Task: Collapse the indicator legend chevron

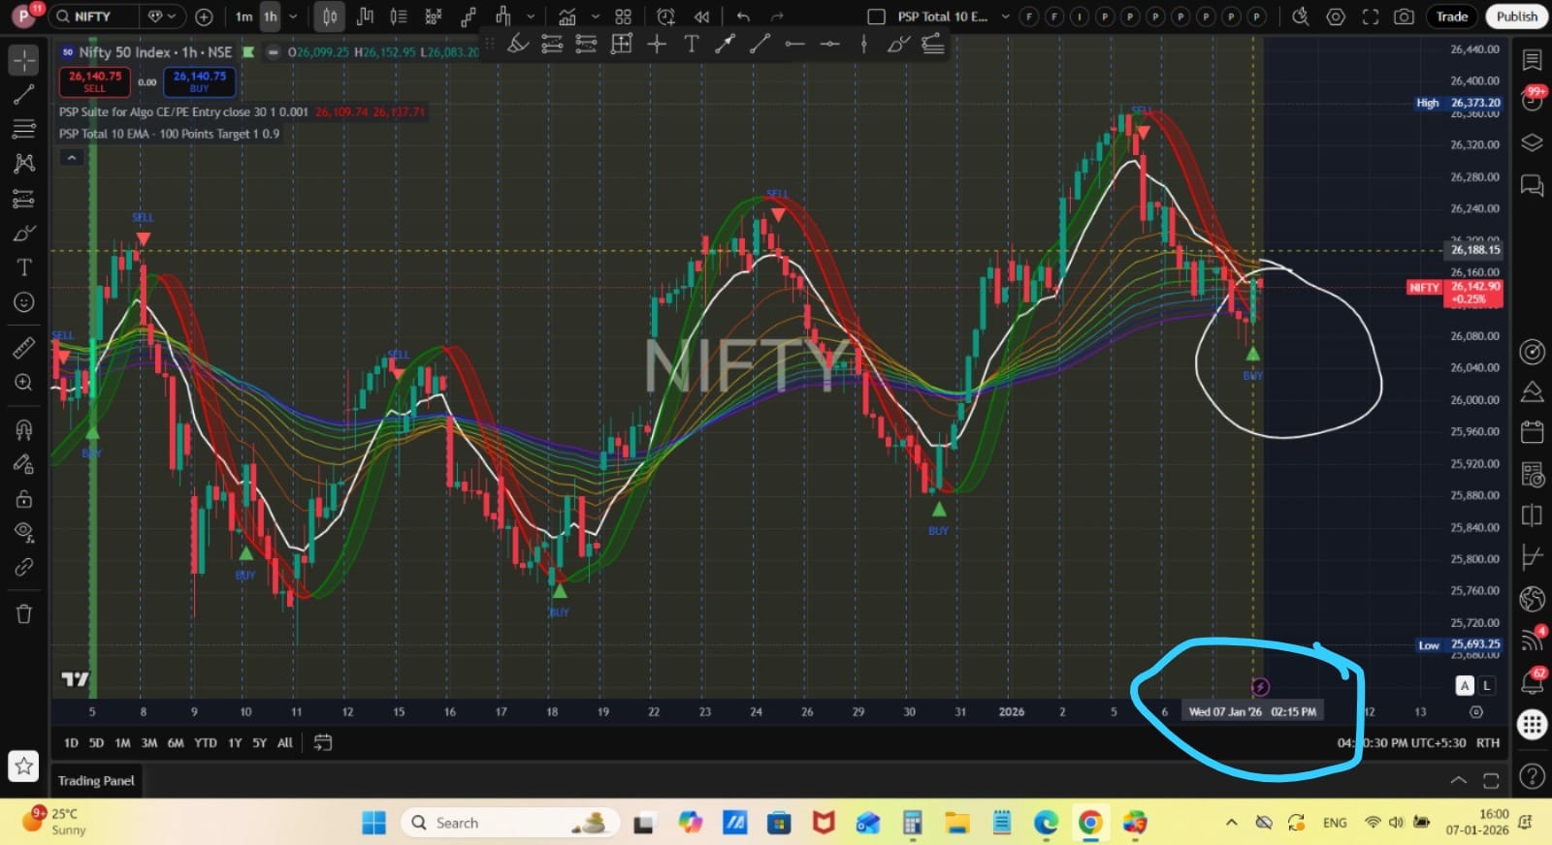Action: tap(72, 158)
